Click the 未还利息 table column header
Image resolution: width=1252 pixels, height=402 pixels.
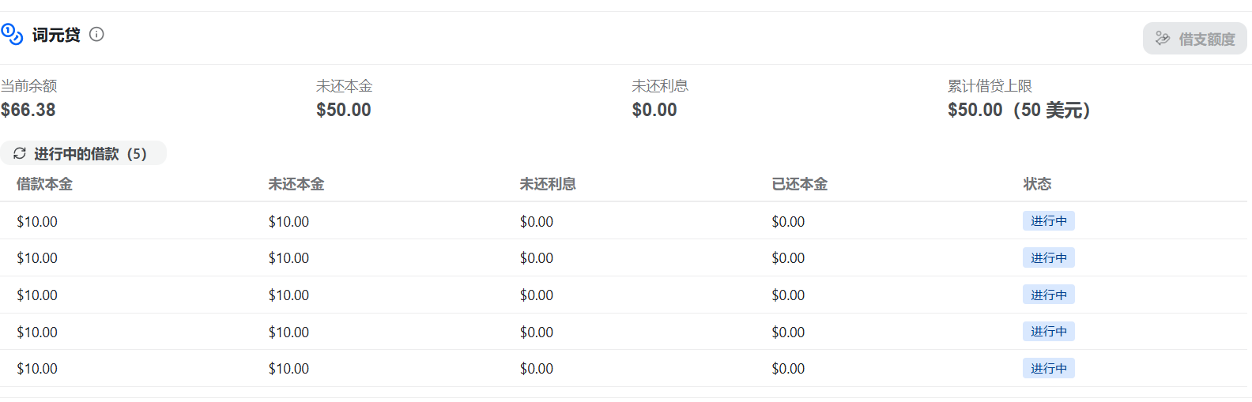[x=548, y=184]
